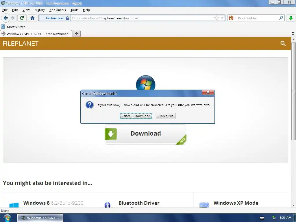Bookmark this page with the star
The width and height of the screenshot is (296, 222).
click(x=216, y=18)
